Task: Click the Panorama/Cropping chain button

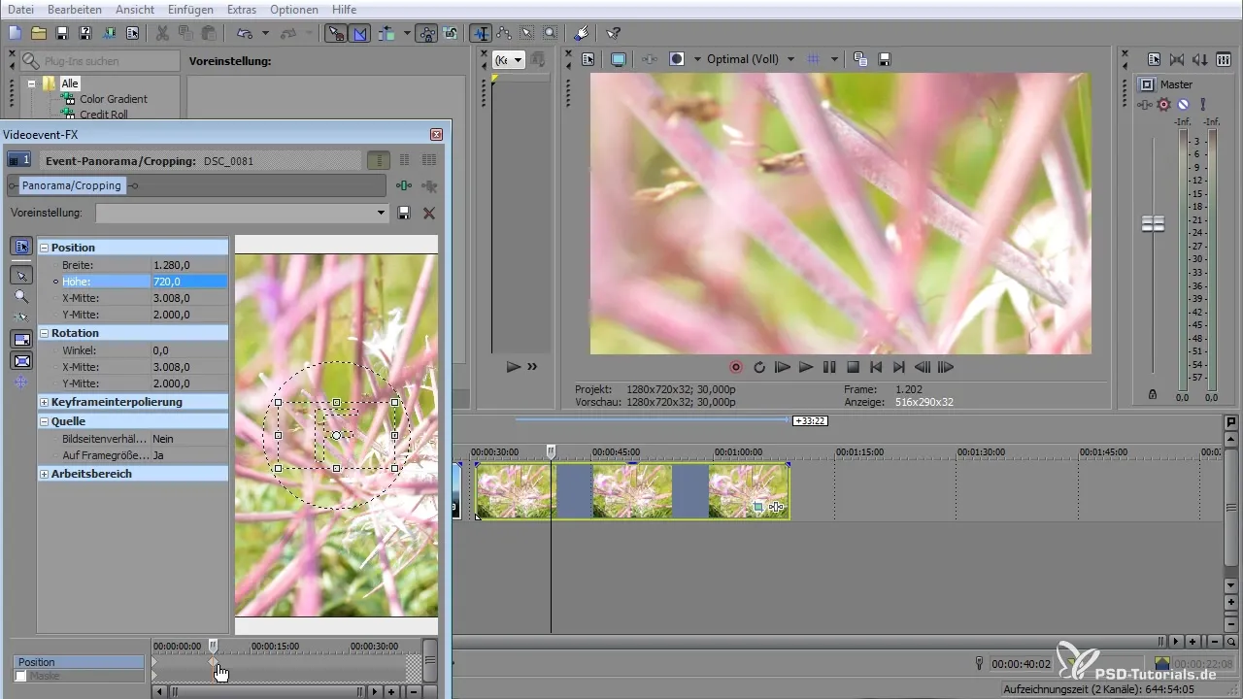Action: [72, 185]
